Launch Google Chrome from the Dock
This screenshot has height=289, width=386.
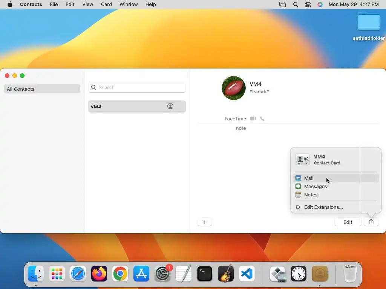pos(120,274)
